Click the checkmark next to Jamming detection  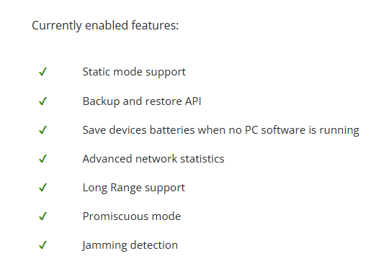coord(43,245)
